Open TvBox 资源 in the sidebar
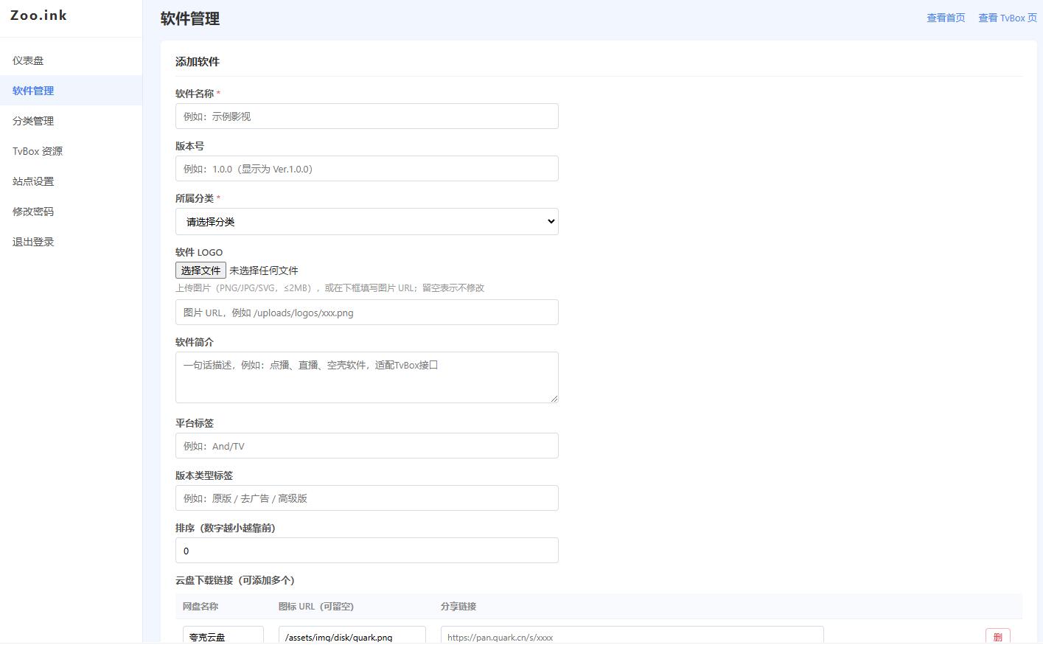The height and width of the screenshot is (645, 1043). pos(71,151)
